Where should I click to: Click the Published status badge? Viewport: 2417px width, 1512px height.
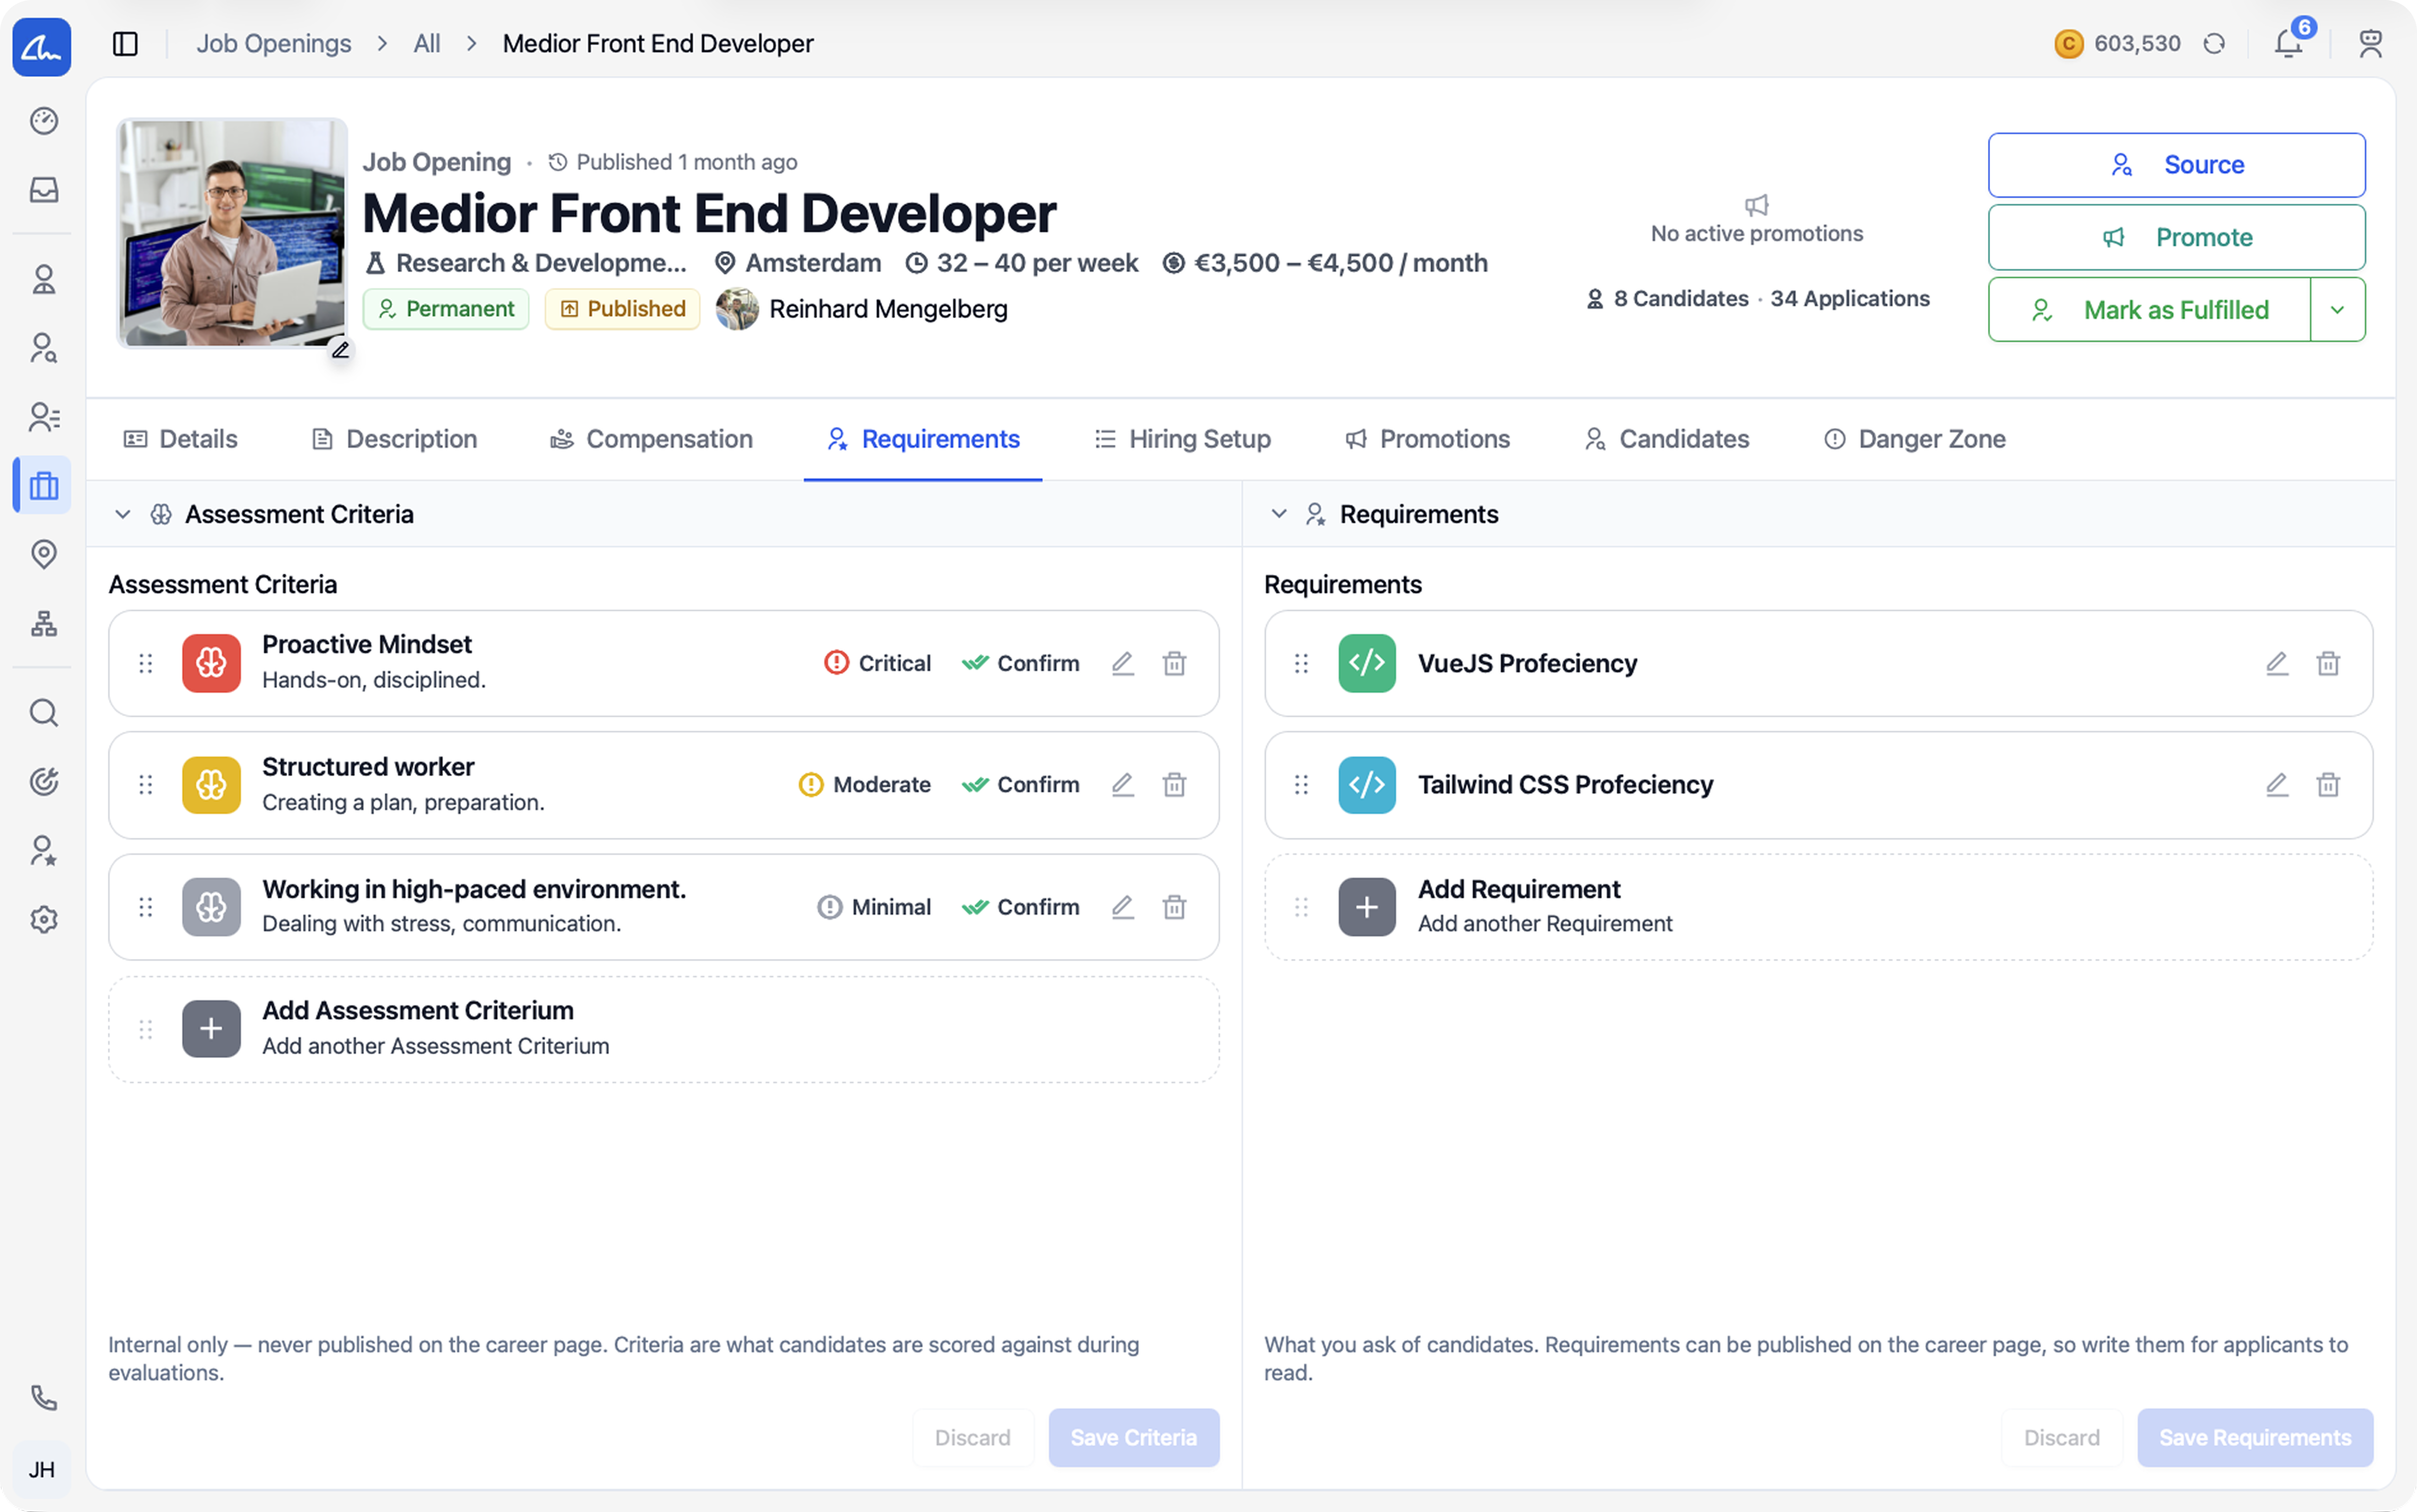[622, 310]
